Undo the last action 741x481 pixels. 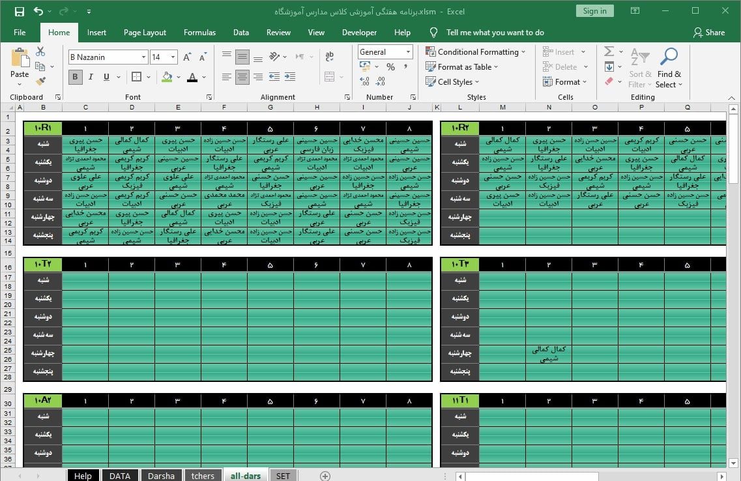[x=38, y=11]
